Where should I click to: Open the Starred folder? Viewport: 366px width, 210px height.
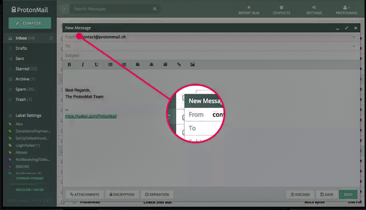click(26, 69)
